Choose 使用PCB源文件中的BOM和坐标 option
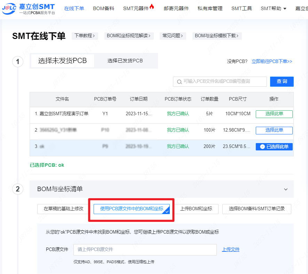 click(x=132, y=209)
